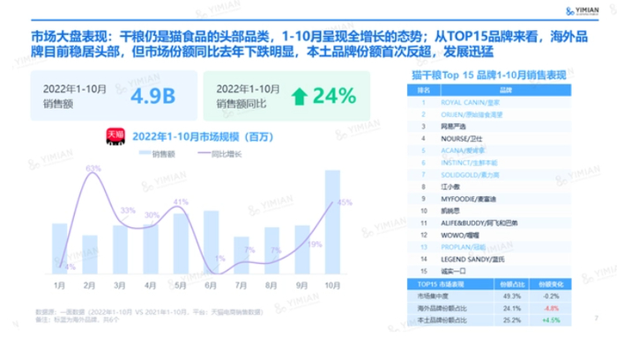The height and width of the screenshot is (358, 617).
Task: Click the 销售额 legend bar swatch
Action: [x=145, y=153]
